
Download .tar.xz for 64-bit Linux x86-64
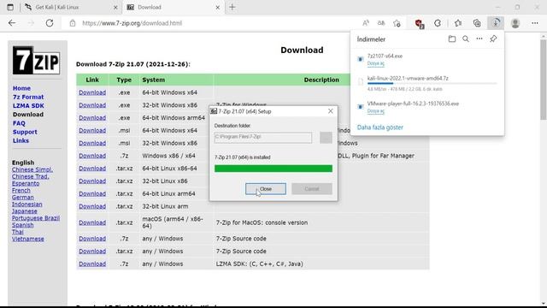92,169
